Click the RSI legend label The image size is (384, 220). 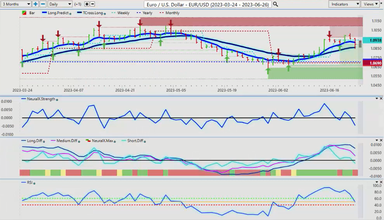(x=30, y=182)
